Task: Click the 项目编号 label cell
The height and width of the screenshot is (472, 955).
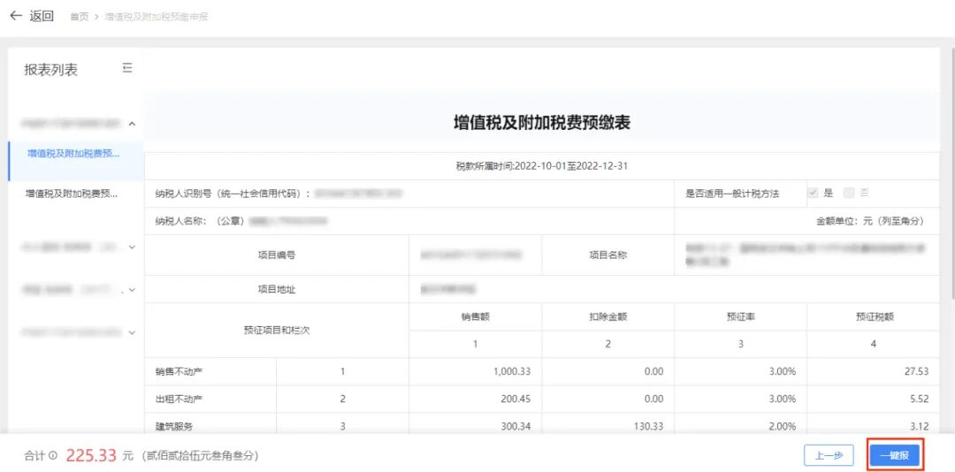Action: (277, 255)
